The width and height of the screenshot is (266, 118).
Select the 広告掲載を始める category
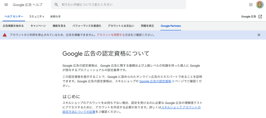[13, 26]
